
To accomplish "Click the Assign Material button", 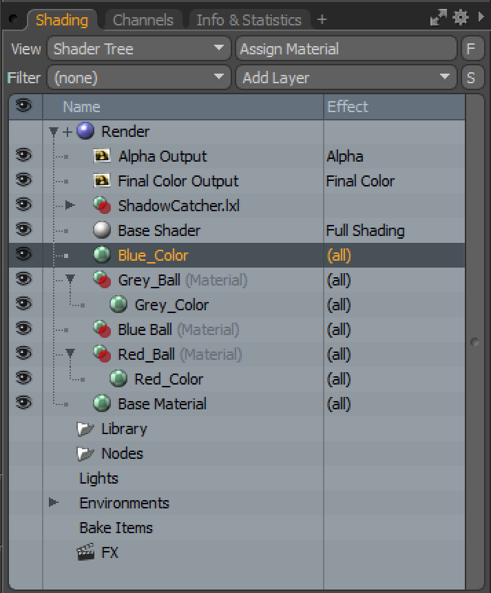I will [x=346, y=48].
